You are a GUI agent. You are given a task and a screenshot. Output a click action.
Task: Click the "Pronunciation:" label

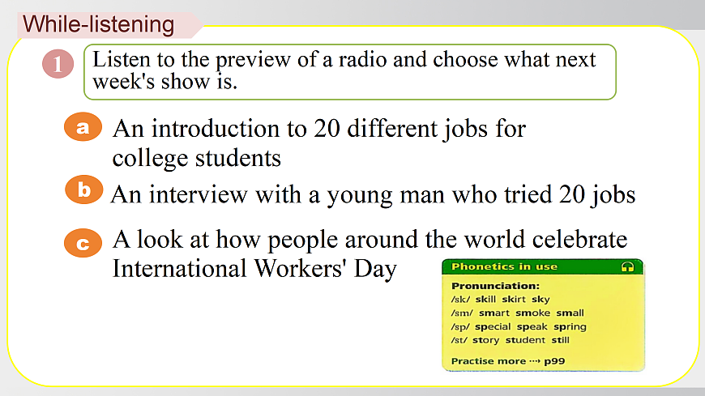pyautogui.click(x=495, y=286)
